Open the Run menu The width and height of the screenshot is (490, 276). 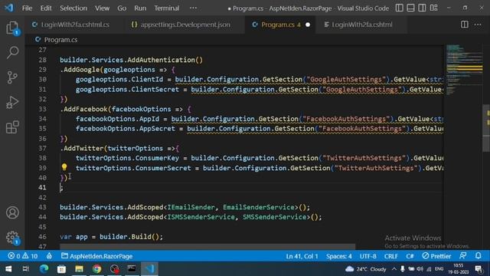point(140,8)
